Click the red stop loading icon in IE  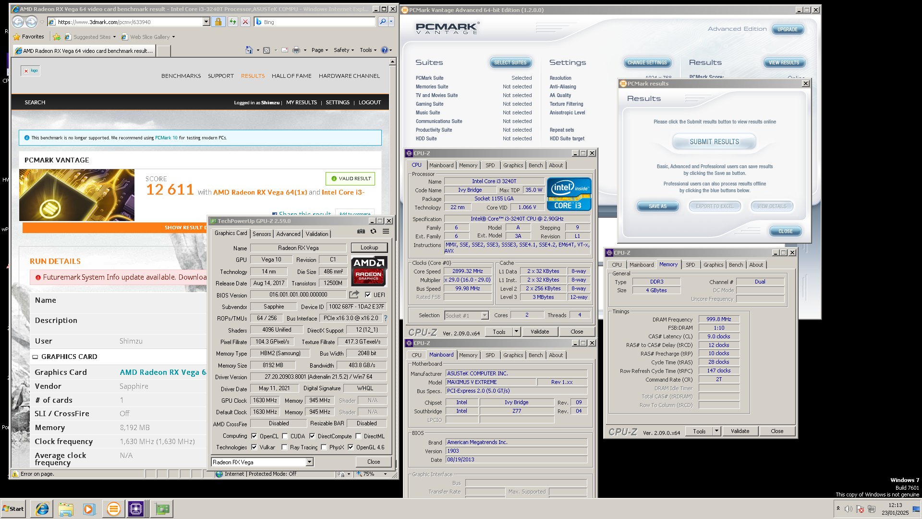(245, 22)
